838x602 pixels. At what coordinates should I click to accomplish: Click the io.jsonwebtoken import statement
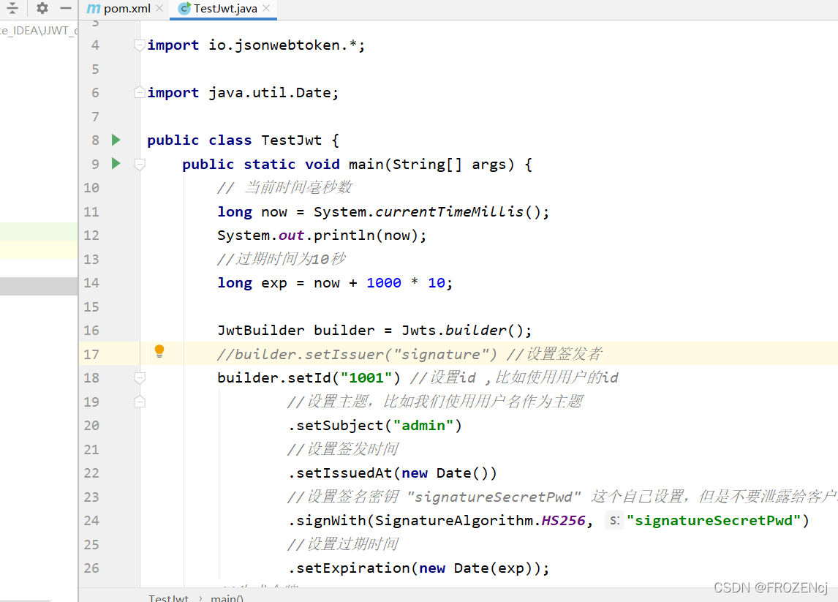(x=257, y=45)
